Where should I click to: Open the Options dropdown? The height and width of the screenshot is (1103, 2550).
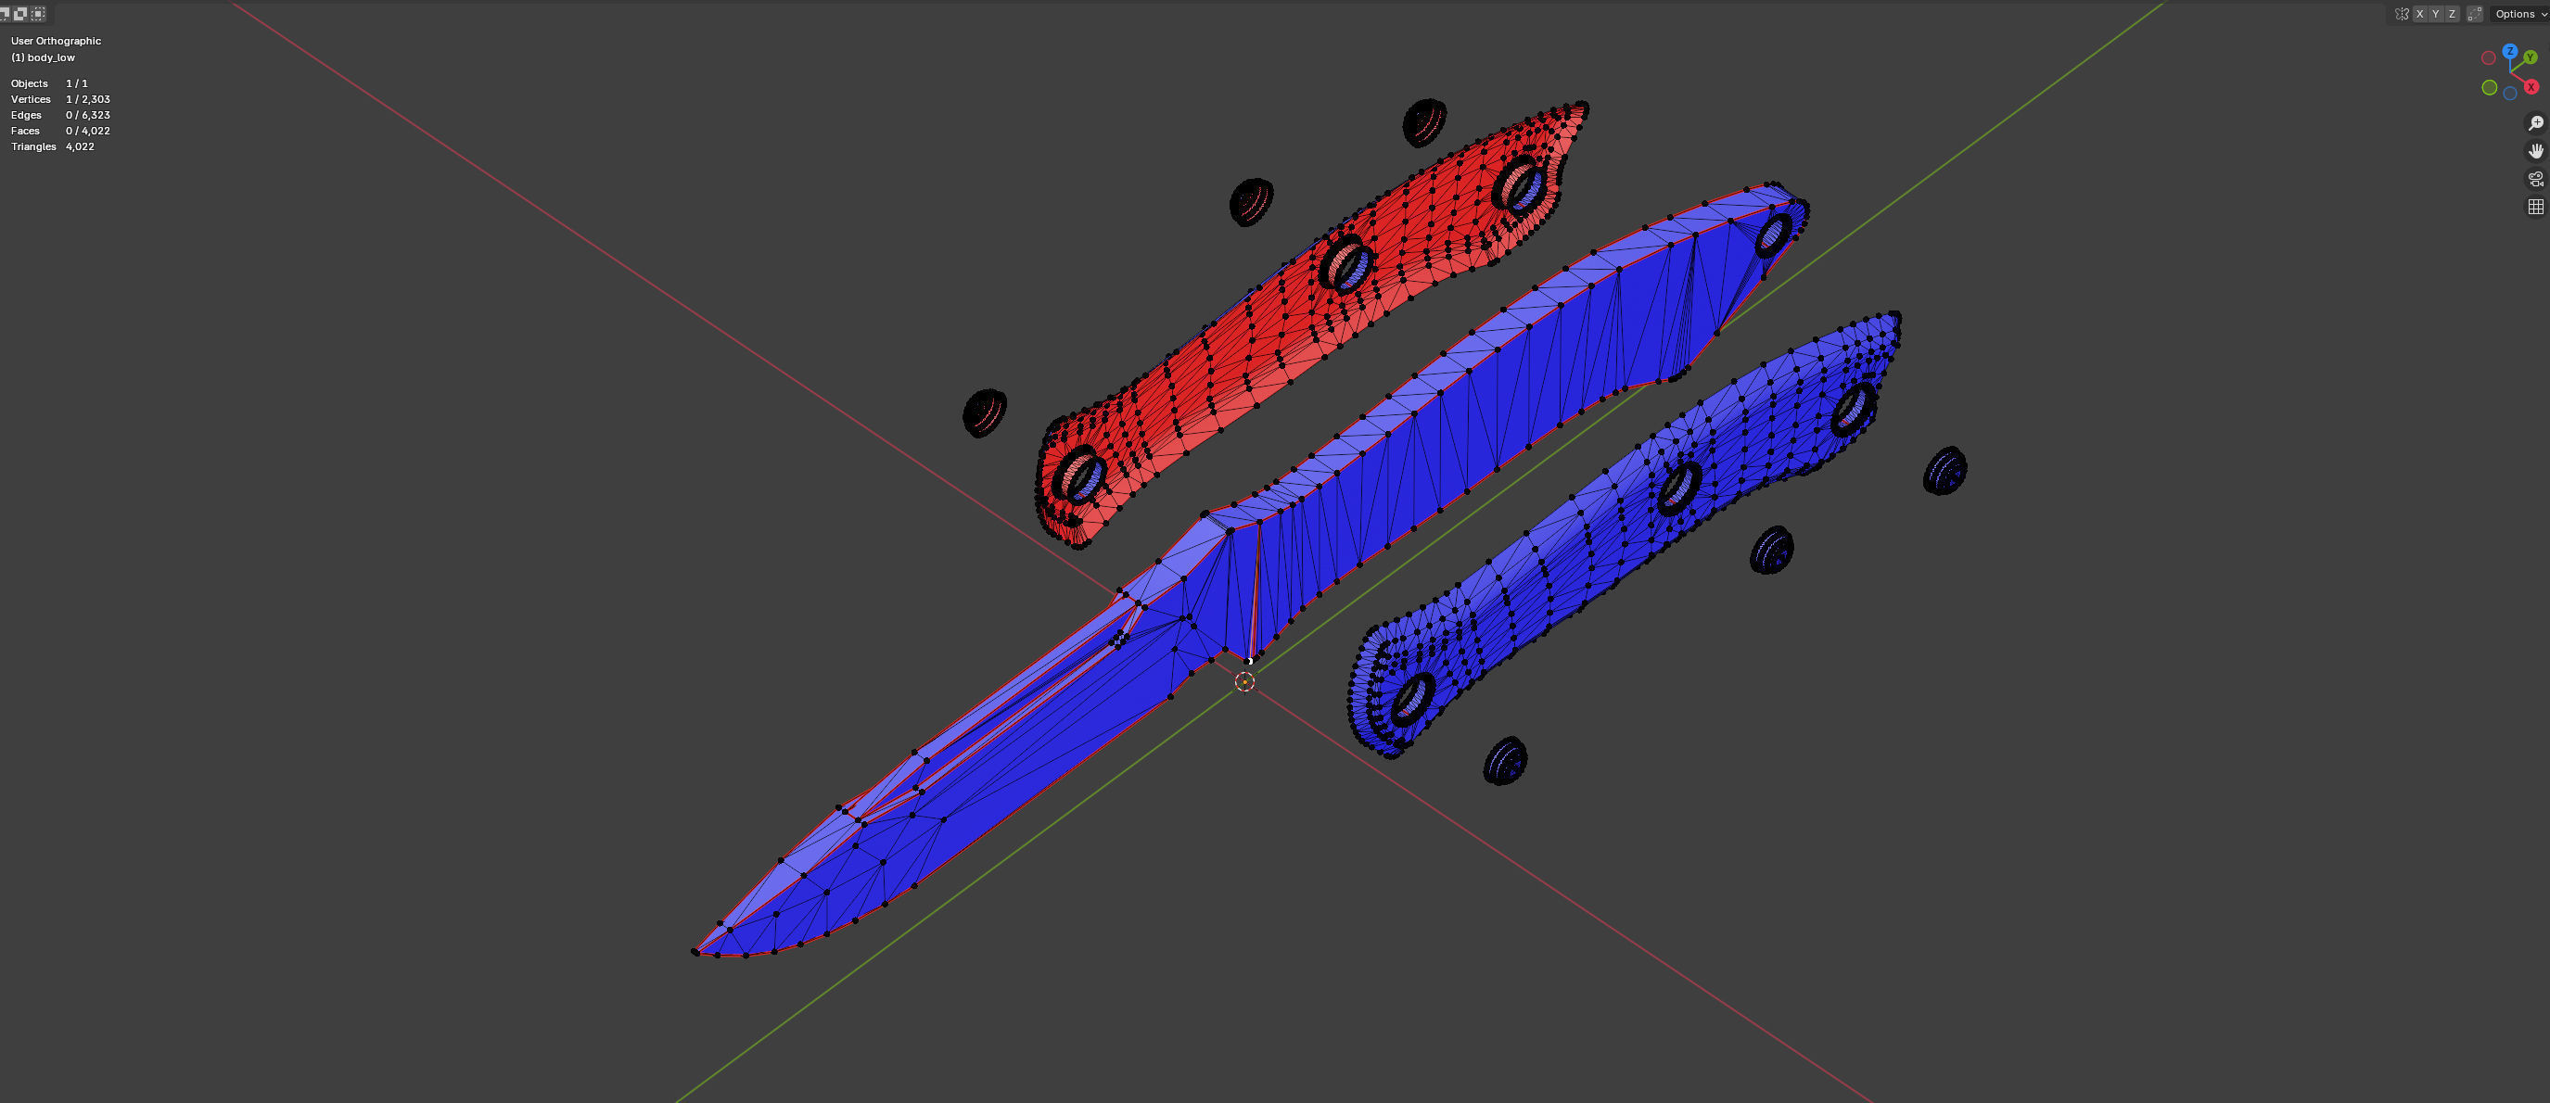coord(2520,14)
